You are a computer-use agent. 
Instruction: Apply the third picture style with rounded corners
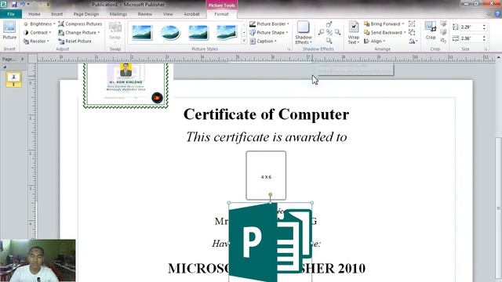[x=198, y=33]
